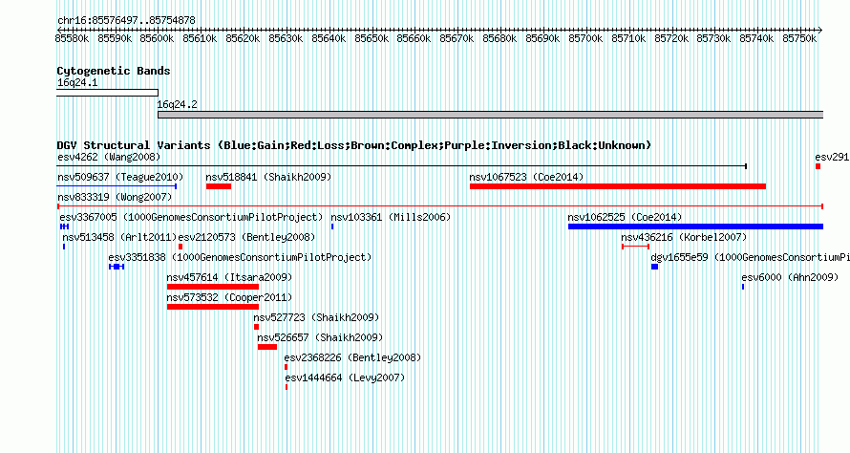This screenshot has width=850, height=453.
Task: Click the blue block under dgv1655e59
Action: 654,267
